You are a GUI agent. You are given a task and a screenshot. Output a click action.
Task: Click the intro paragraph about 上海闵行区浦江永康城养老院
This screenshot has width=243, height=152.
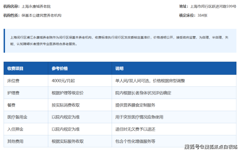(x=119, y=41)
